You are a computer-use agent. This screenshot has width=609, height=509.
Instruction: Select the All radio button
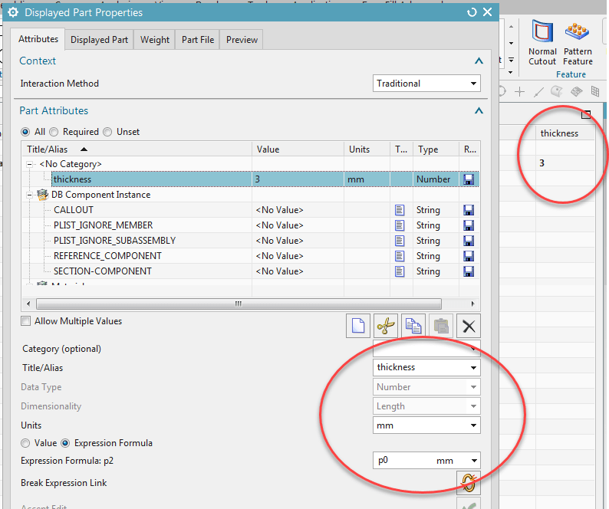click(x=25, y=132)
